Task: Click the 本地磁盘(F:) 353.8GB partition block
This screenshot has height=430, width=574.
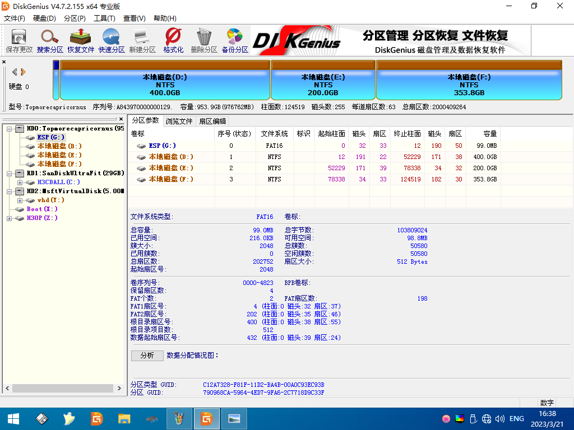Action: [469, 81]
